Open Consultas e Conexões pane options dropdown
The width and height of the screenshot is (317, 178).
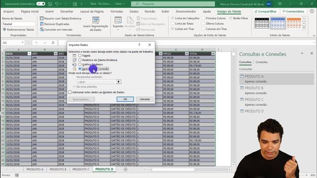[x=302, y=53]
